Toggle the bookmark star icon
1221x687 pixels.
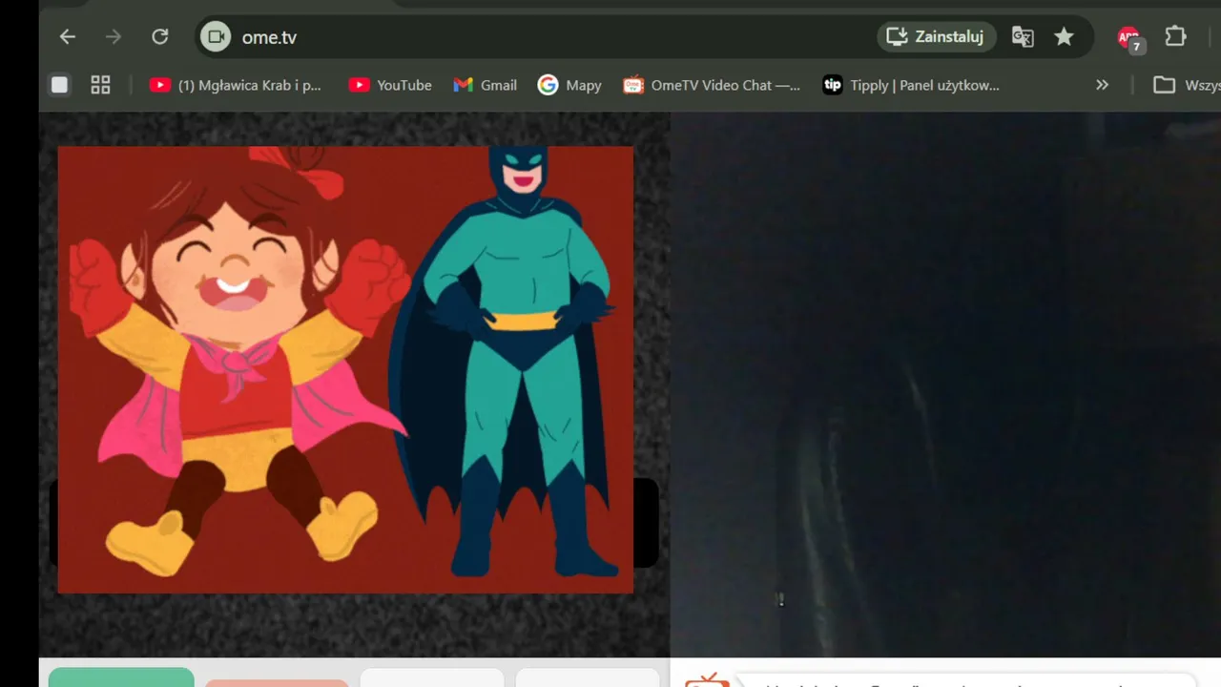[1064, 37]
